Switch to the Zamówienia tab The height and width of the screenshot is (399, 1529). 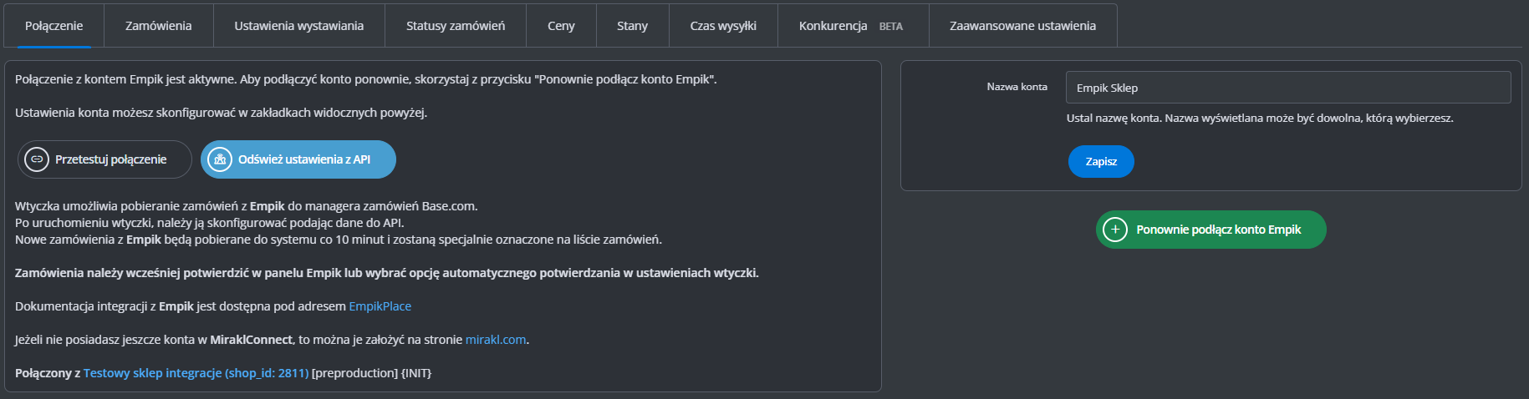coord(159,26)
